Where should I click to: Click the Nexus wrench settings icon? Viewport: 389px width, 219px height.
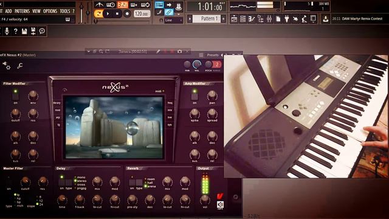(20, 66)
